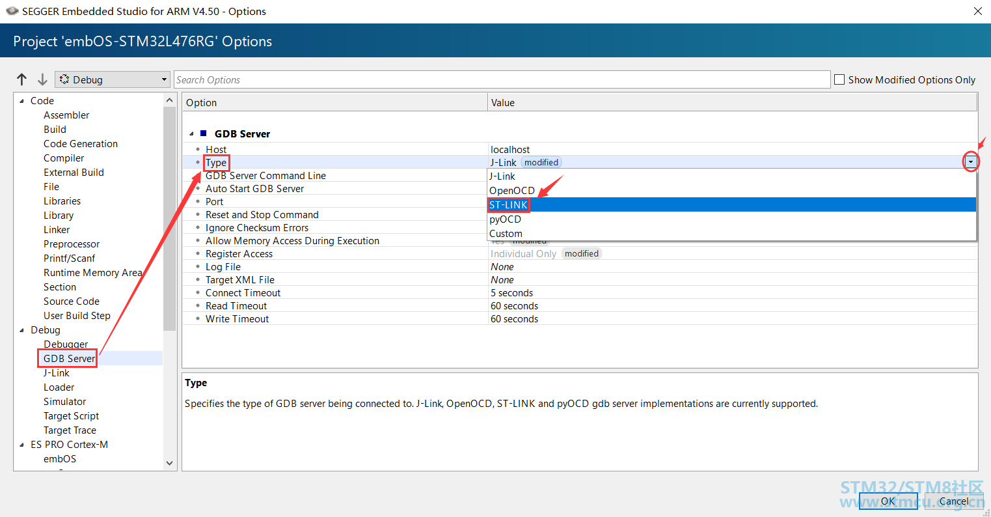Select the Library tree item
Image resolution: width=991 pixels, height=517 pixels.
click(59, 216)
